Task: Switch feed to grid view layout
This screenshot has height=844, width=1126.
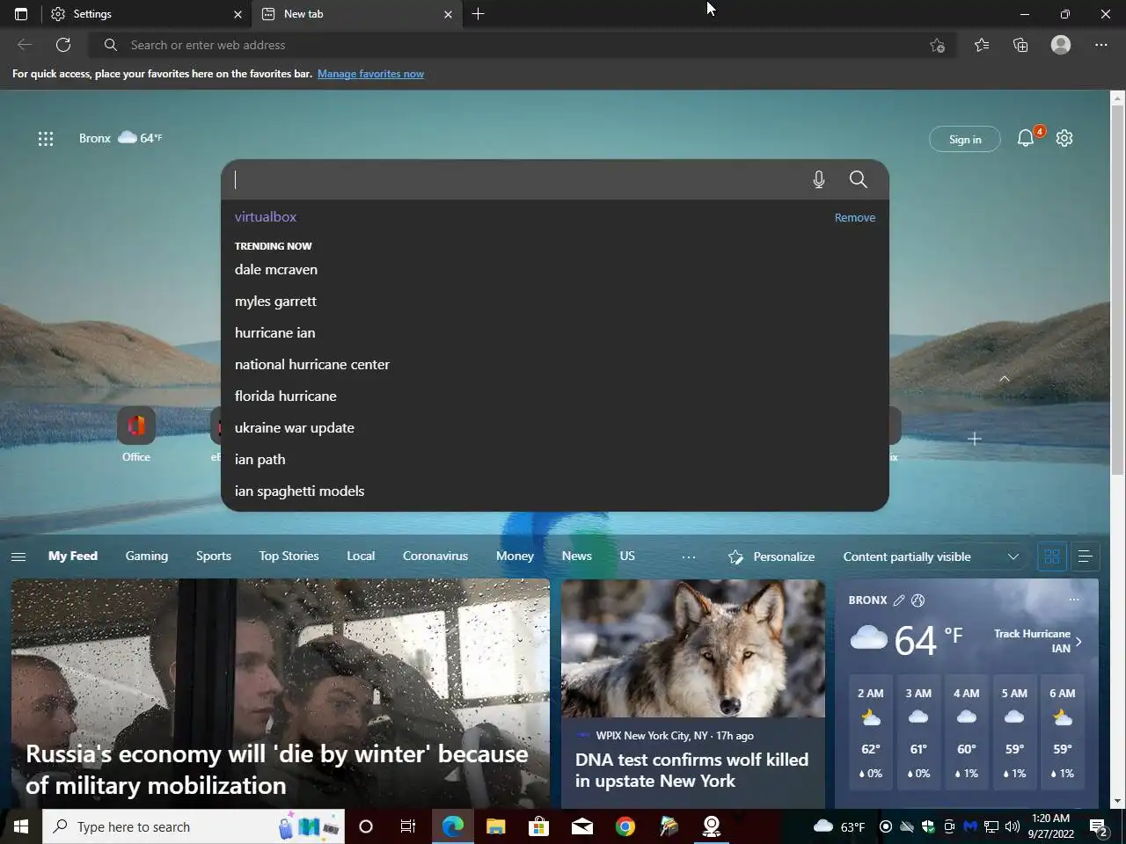Action: pyautogui.click(x=1052, y=557)
